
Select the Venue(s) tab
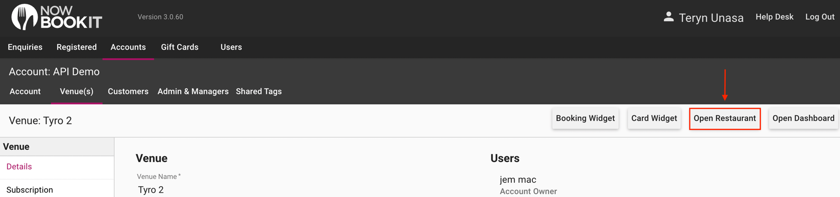[77, 91]
